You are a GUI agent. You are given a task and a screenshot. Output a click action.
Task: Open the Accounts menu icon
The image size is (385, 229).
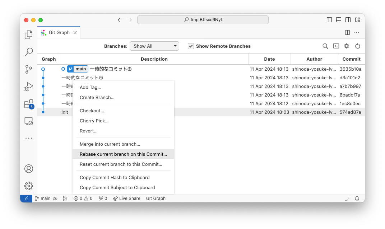pyautogui.click(x=29, y=169)
